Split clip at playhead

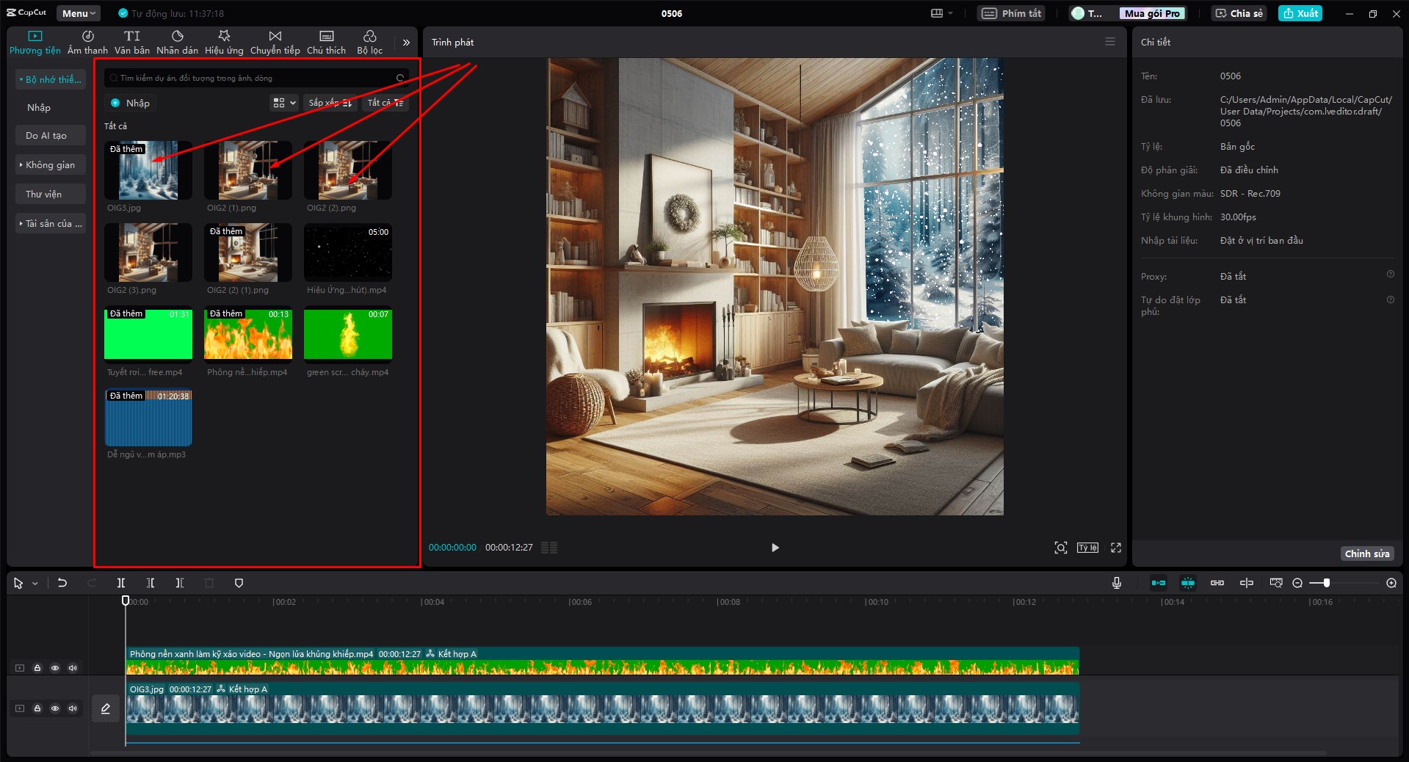pos(121,583)
